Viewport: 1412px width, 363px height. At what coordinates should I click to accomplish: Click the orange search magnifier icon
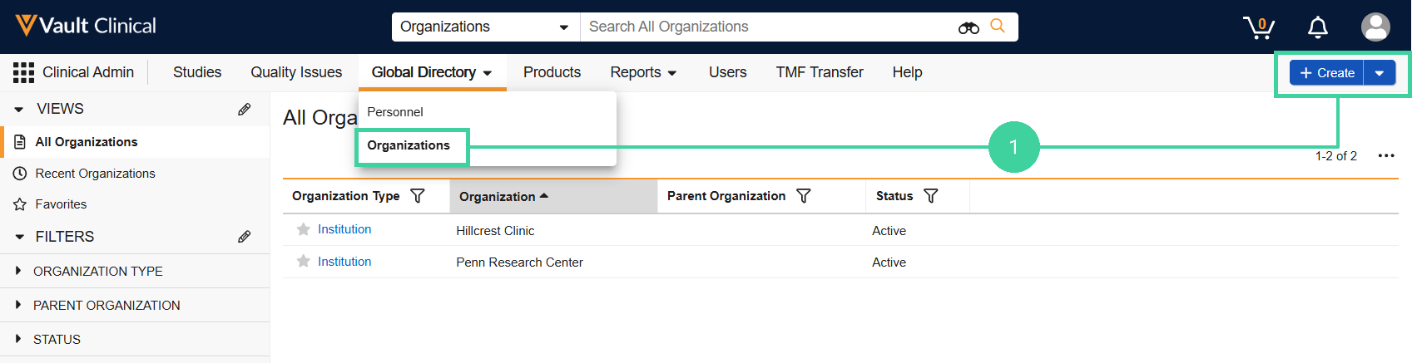pos(998,27)
